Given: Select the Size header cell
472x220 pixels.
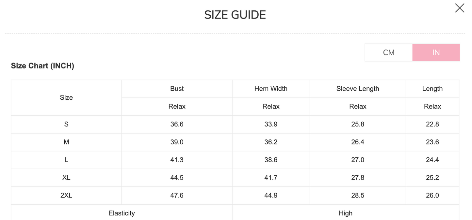Looking at the screenshot, I should 66,97.
